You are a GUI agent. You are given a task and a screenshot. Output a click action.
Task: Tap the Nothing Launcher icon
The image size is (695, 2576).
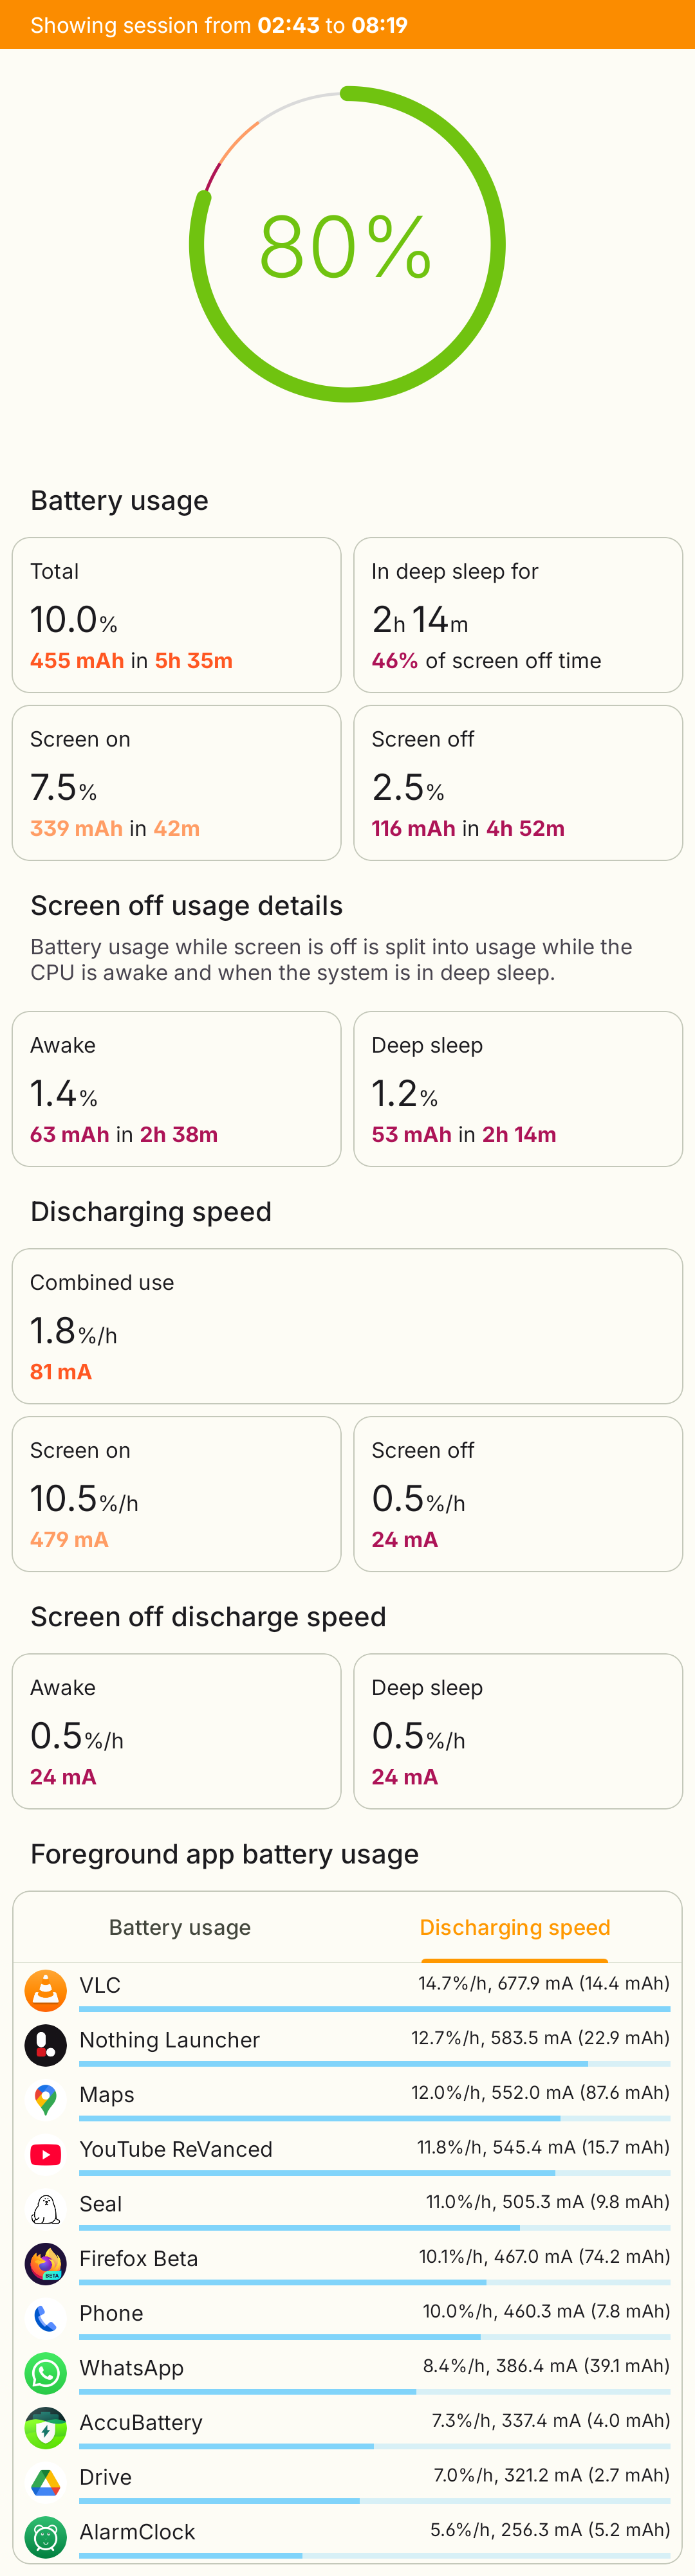click(x=45, y=2045)
